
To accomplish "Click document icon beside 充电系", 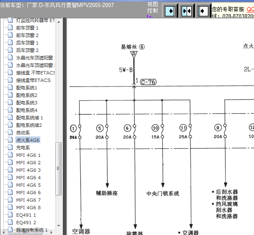I will 10,147.
